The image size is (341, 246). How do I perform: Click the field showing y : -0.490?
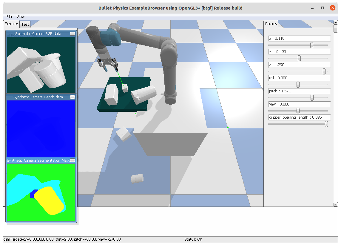coord(299,51)
